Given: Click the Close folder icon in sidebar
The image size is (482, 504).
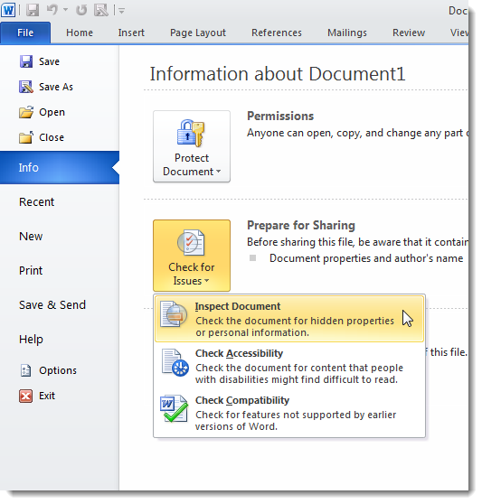Looking at the screenshot, I should 26,137.
